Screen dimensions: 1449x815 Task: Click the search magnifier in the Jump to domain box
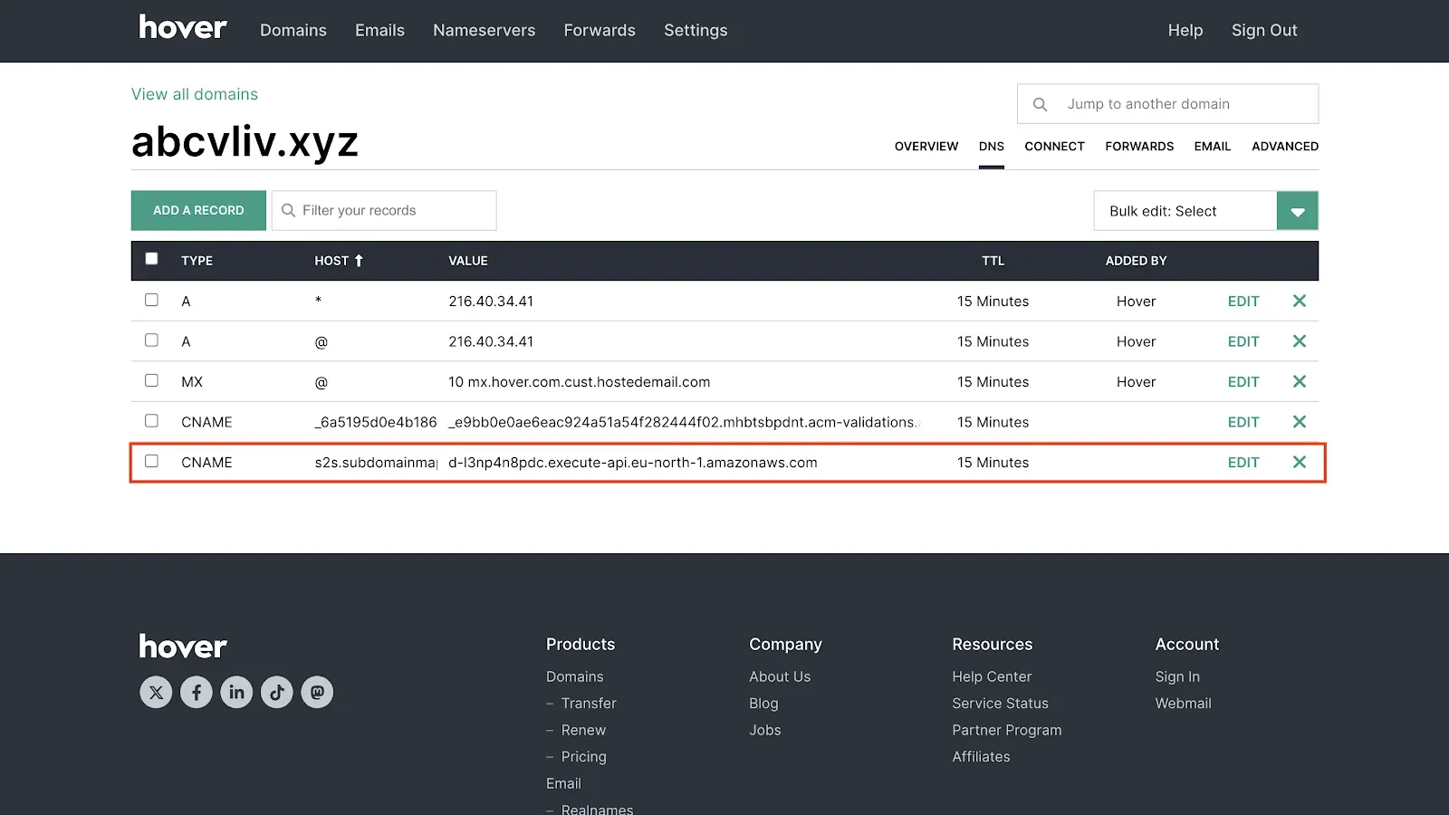pyautogui.click(x=1041, y=104)
